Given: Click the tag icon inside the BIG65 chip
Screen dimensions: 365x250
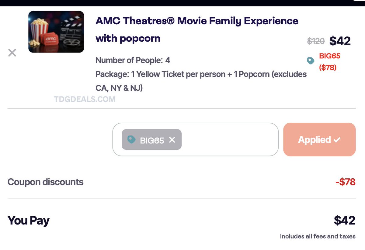Looking at the screenshot, I should click(131, 139).
